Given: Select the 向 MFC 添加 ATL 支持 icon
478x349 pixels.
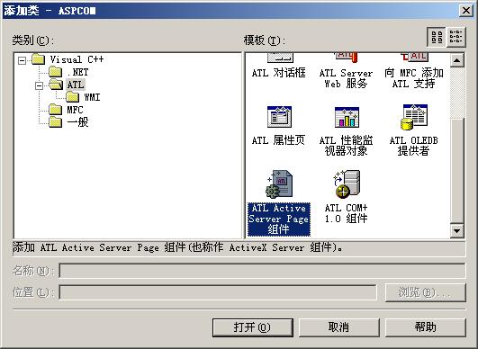Looking at the screenshot, I should pyautogui.click(x=415, y=58).
